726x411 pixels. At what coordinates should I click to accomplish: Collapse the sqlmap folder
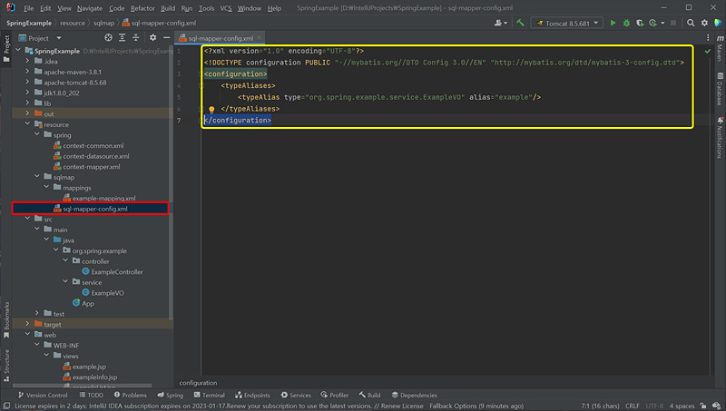click(x=37, y=177)
